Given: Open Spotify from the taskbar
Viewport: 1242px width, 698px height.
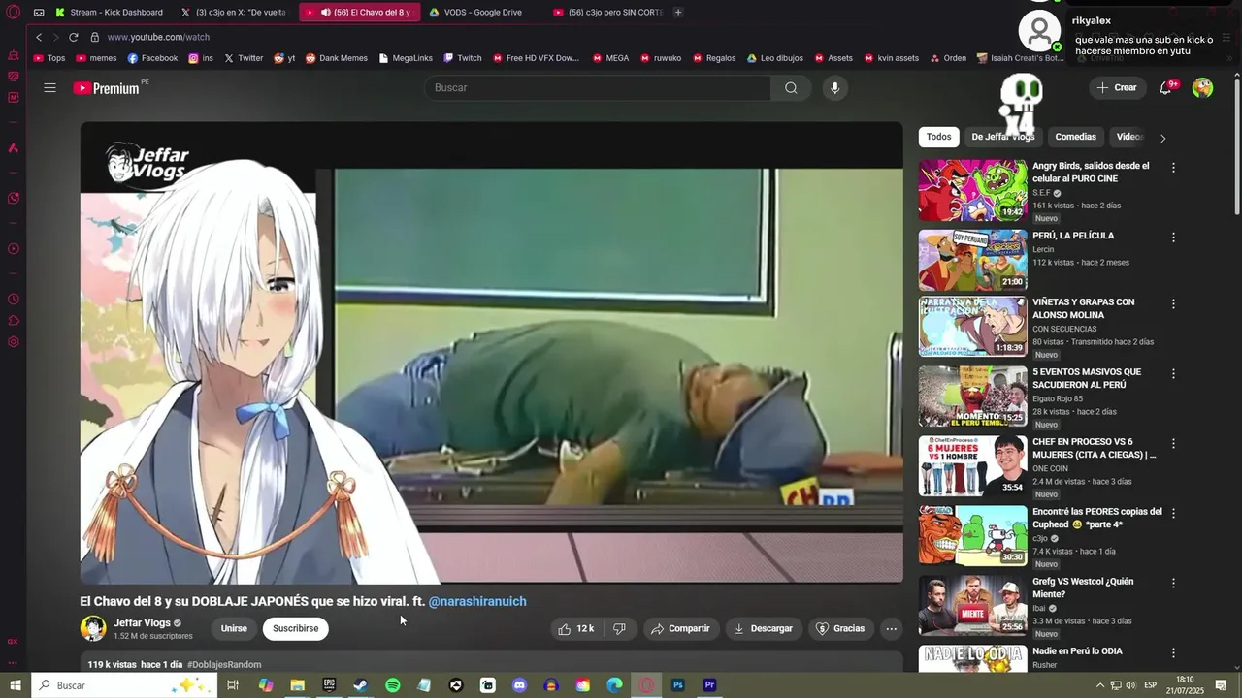Looking at the screenshot, I should (x=392, y=685).
